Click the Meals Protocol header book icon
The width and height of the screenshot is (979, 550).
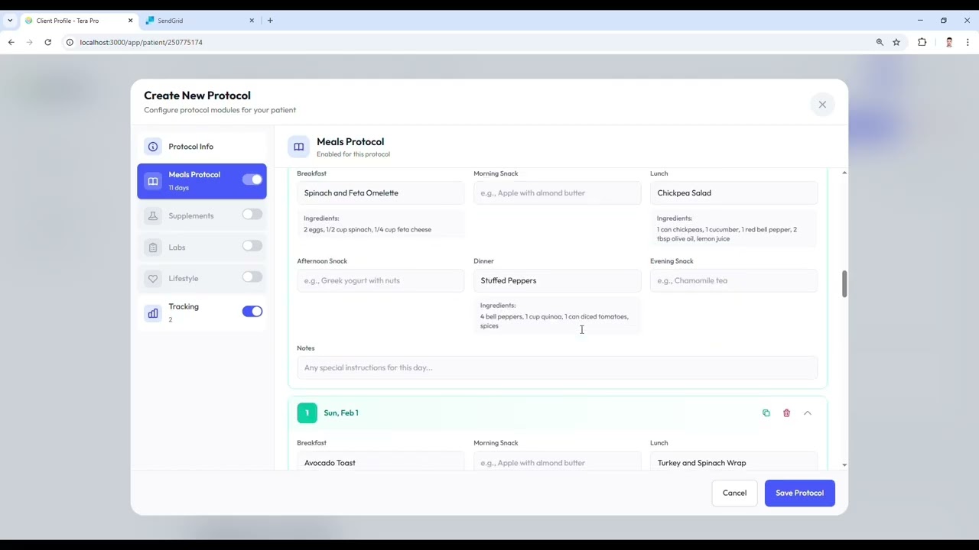click(x=299, y=147)
